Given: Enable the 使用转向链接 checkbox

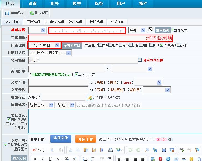Looking at the screenshot, I should (x=140, y=60).
